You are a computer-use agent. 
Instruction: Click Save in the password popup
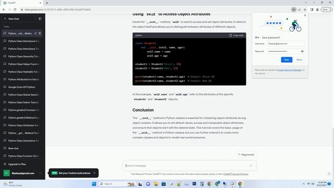click(287, 60)
